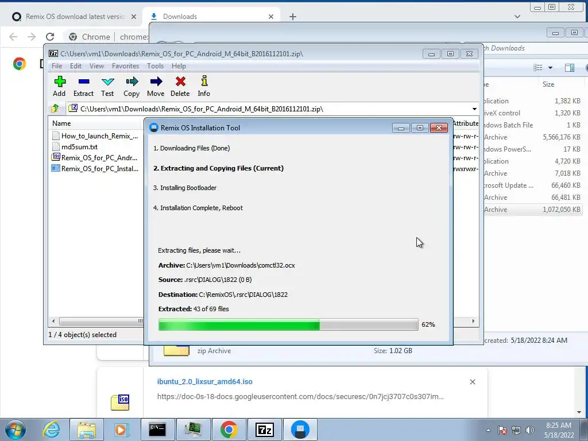Image resolution: width=588 pixels, height=441 pixels.
Task: Open the Tools menu in 7-Zip
Action: click(x=155, y=66)
